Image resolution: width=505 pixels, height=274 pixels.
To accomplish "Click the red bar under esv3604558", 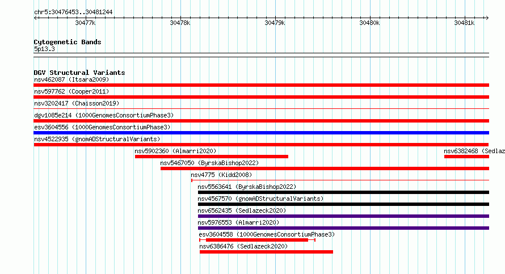I will (257, 240).
